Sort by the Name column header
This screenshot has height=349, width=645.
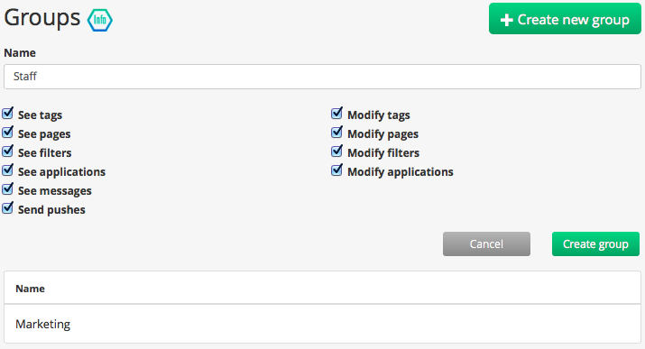tap(30, 289)
